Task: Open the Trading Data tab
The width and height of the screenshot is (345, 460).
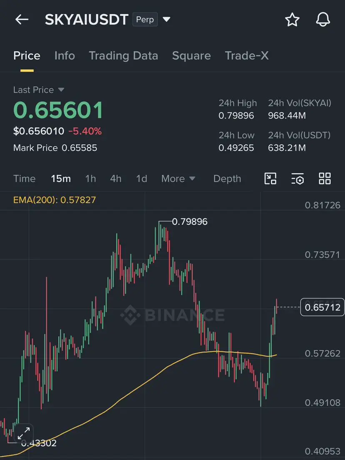Action: [123, 56]
